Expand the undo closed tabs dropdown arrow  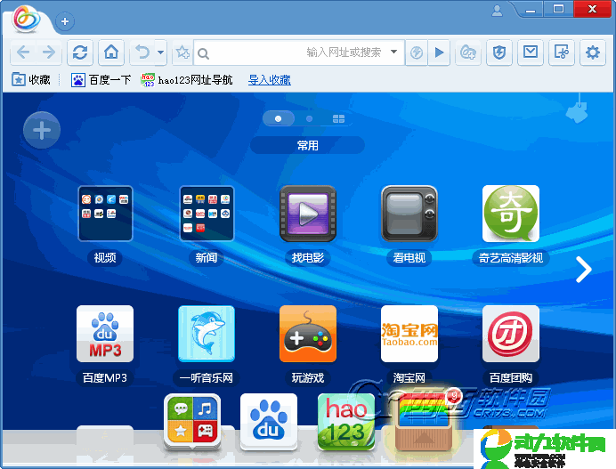tap(161, 52)
